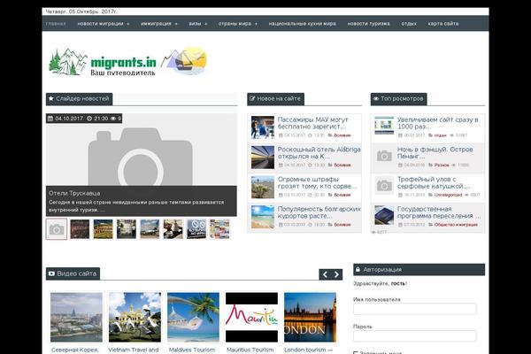The width and height of the screenshot is (531, 354).
Task: Open Северная Корея video thumbnail
Action: 76,318
